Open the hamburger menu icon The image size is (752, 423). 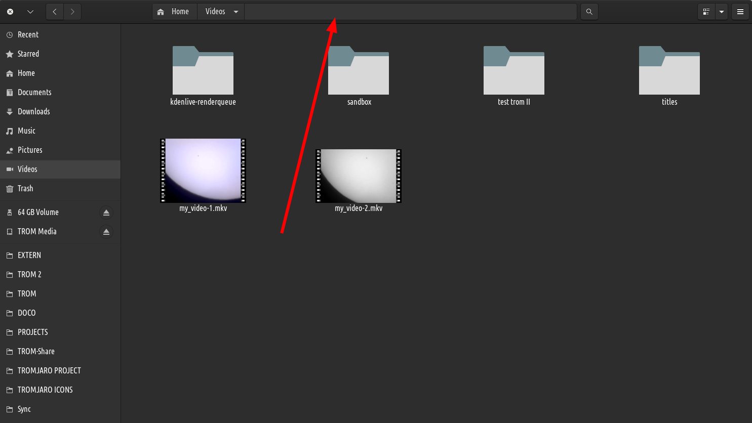click(x=740, y=11)
